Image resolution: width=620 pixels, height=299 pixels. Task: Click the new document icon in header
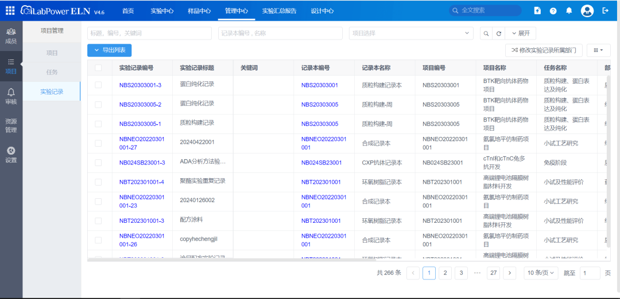coord(537,11)
